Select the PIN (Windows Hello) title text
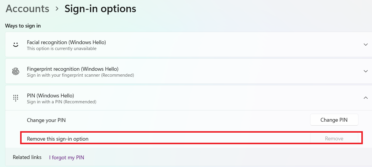Screen dimensions: 372x167 [50, 96]
